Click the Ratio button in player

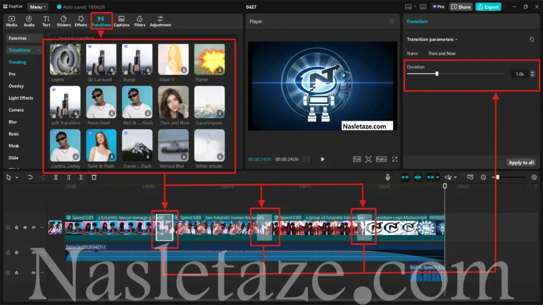(381, 159)
